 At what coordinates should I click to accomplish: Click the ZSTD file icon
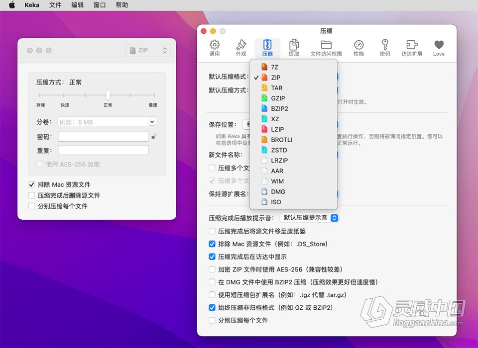coord(264,150)
